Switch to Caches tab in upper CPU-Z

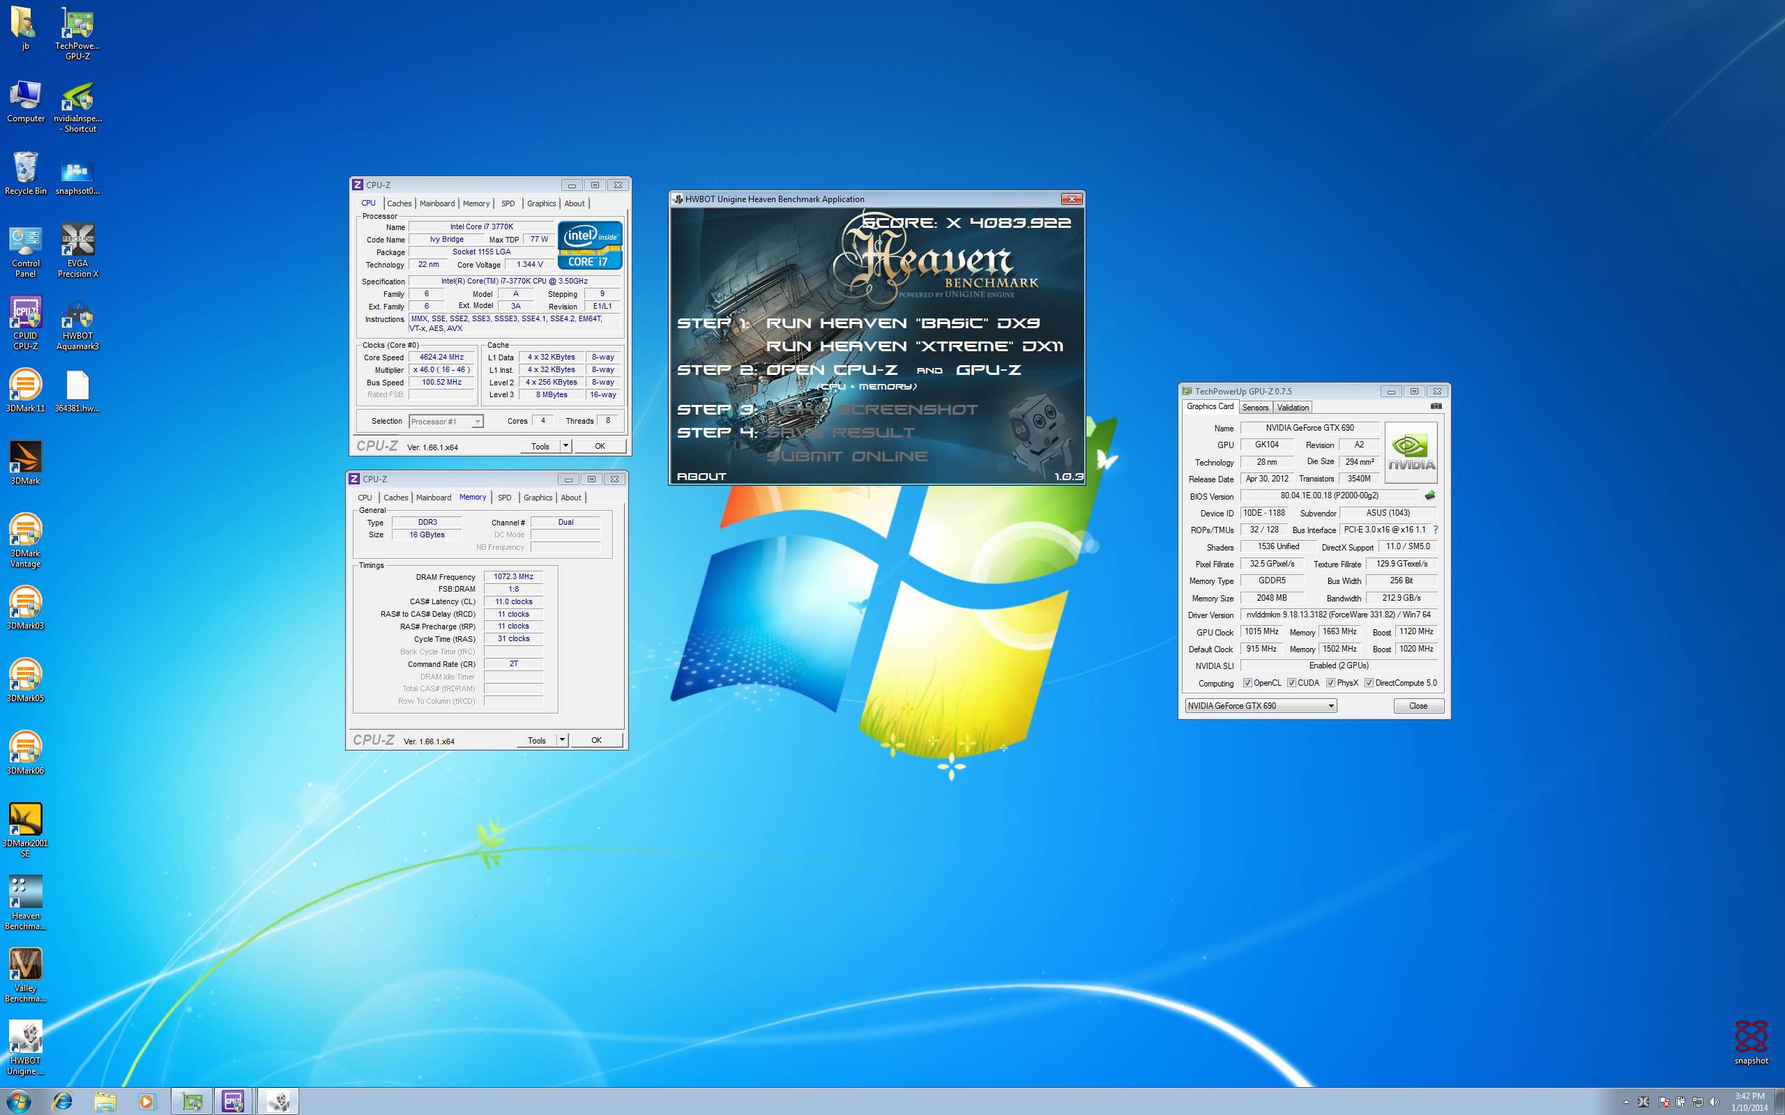coord(399,203)
